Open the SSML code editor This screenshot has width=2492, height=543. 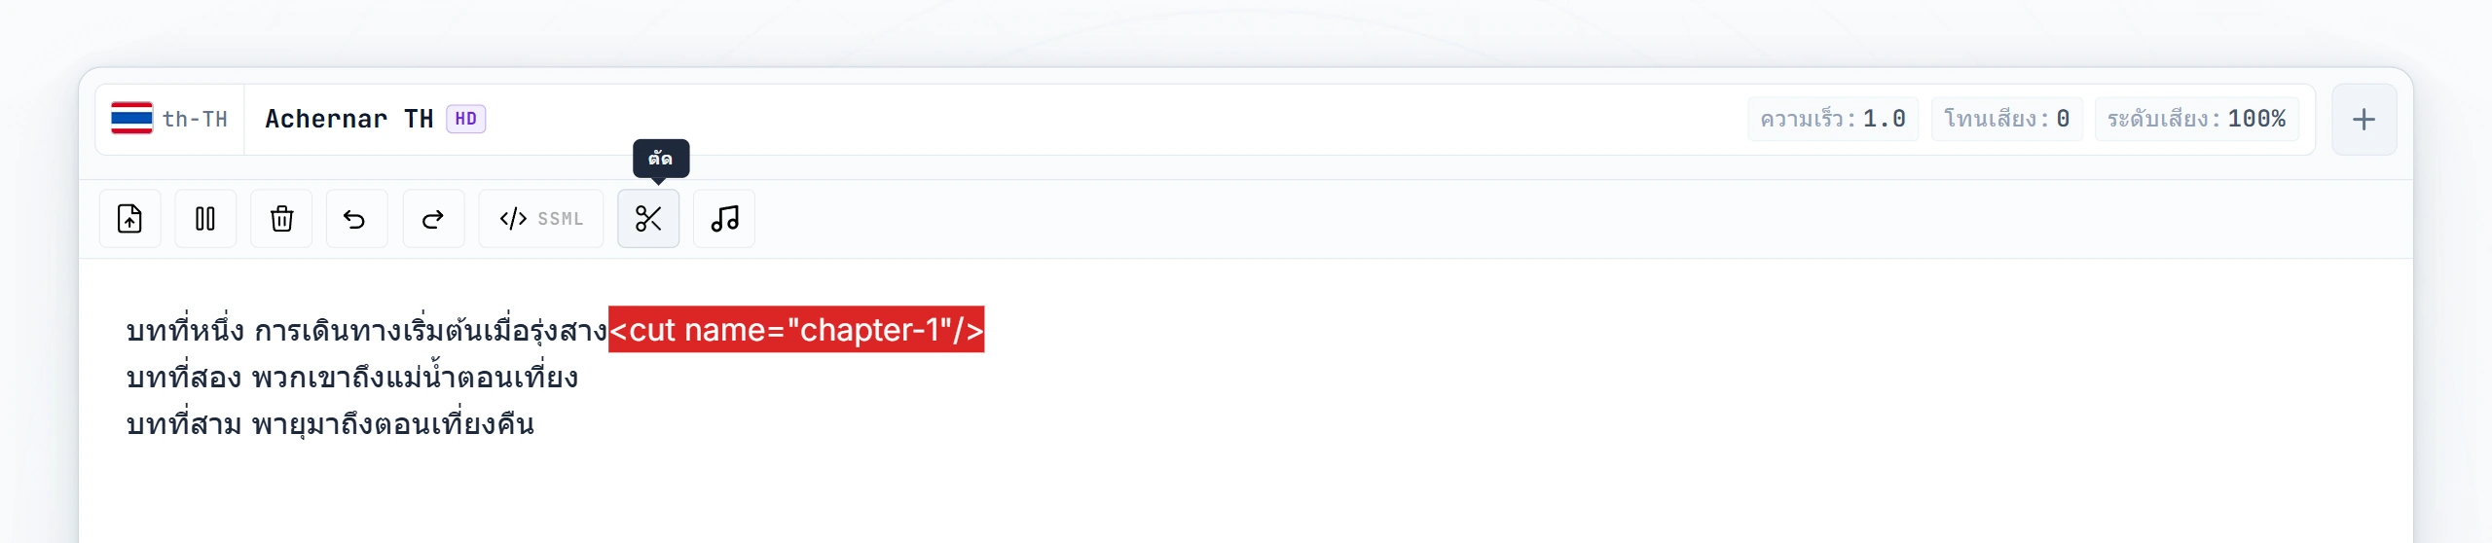(x=541, y=219)
